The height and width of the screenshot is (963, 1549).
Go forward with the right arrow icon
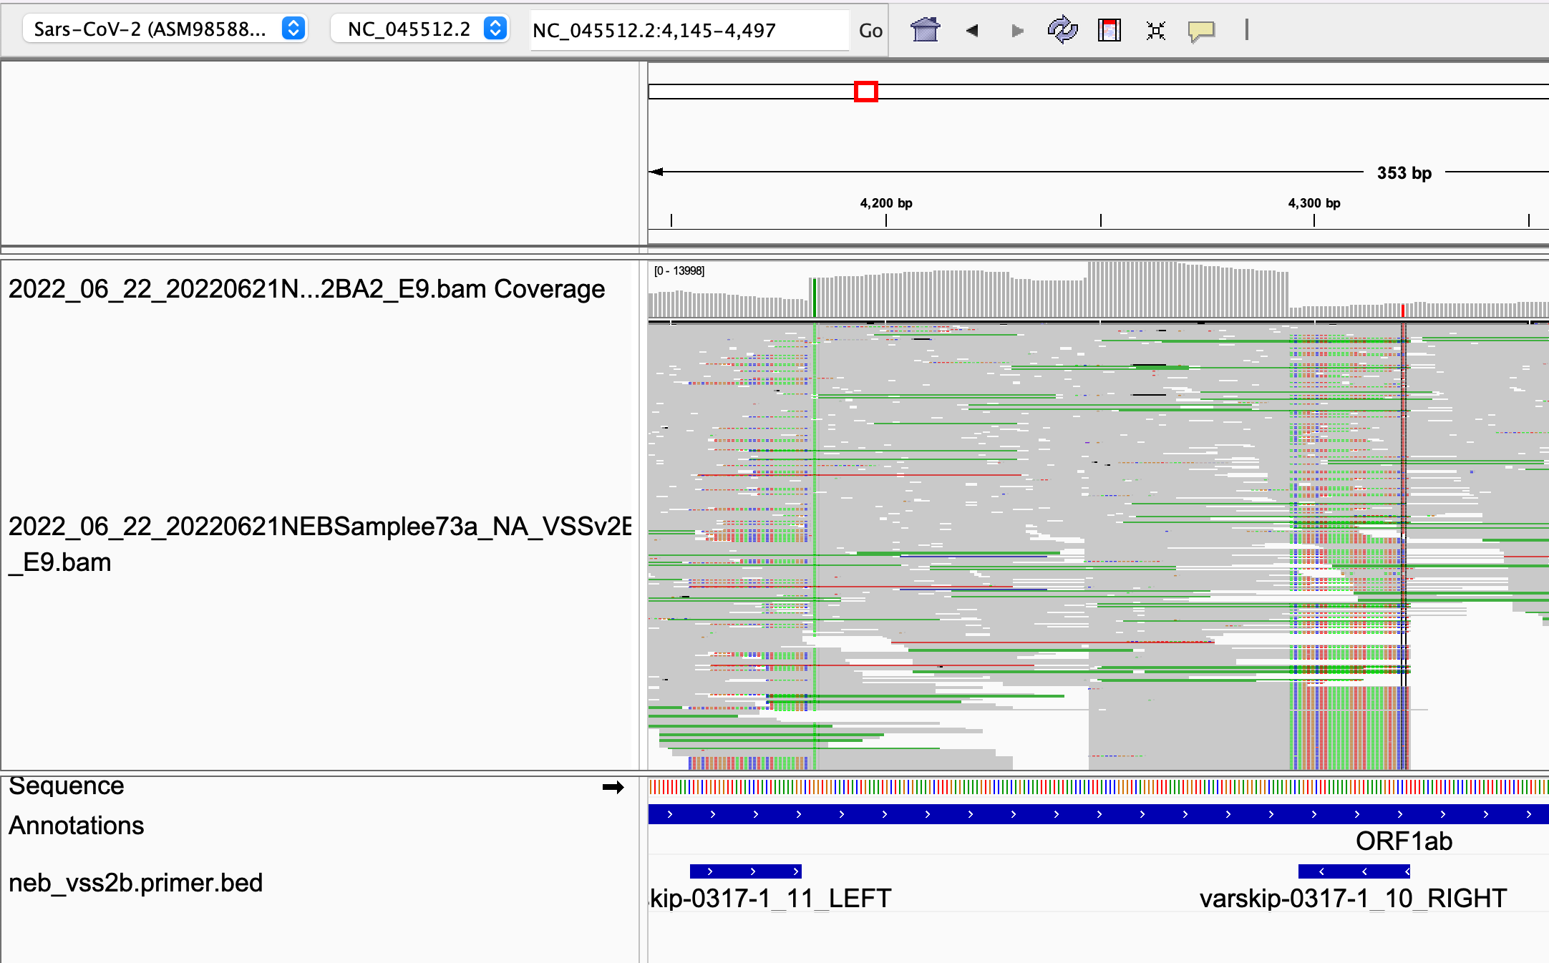(x=1017, y=30)
